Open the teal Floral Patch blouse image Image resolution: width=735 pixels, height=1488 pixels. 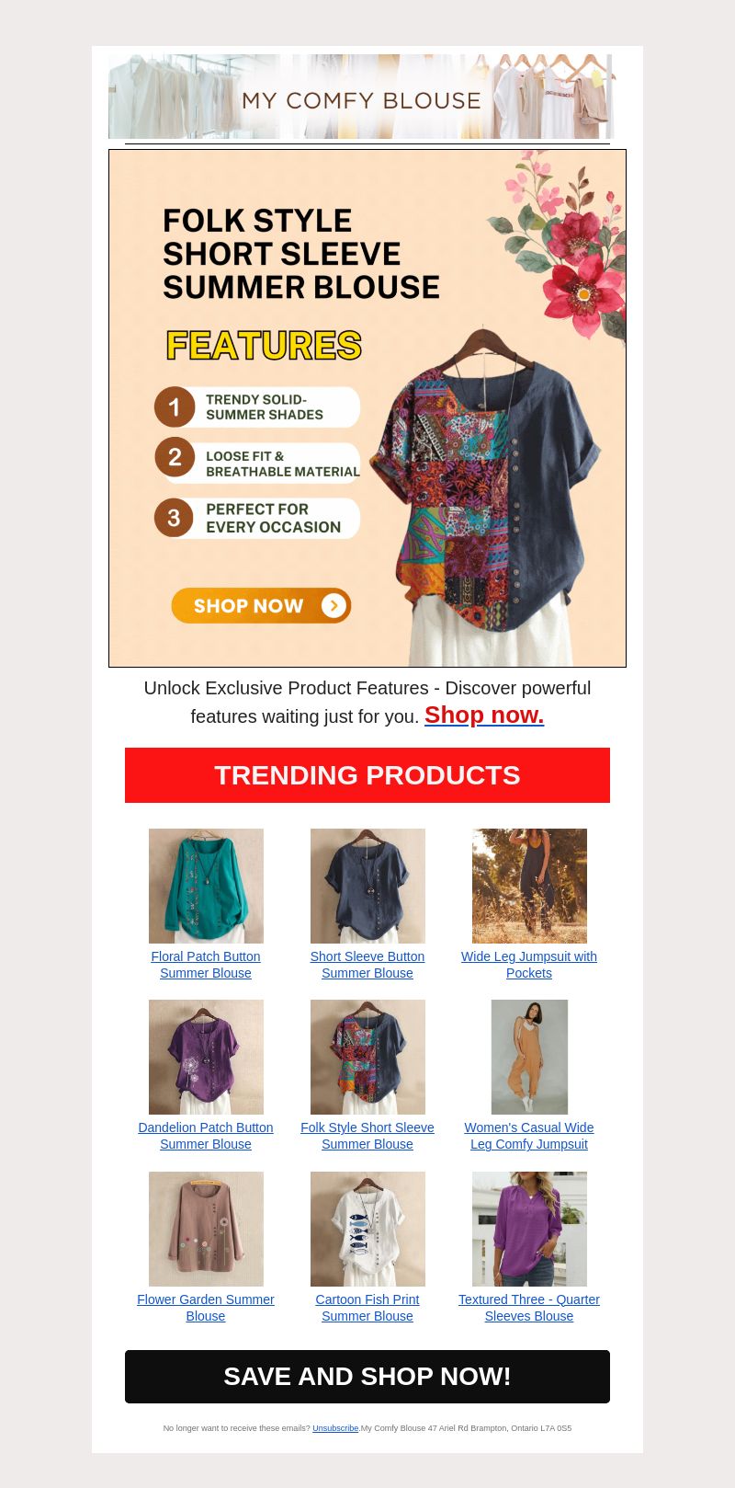click(x=206, y=886)
